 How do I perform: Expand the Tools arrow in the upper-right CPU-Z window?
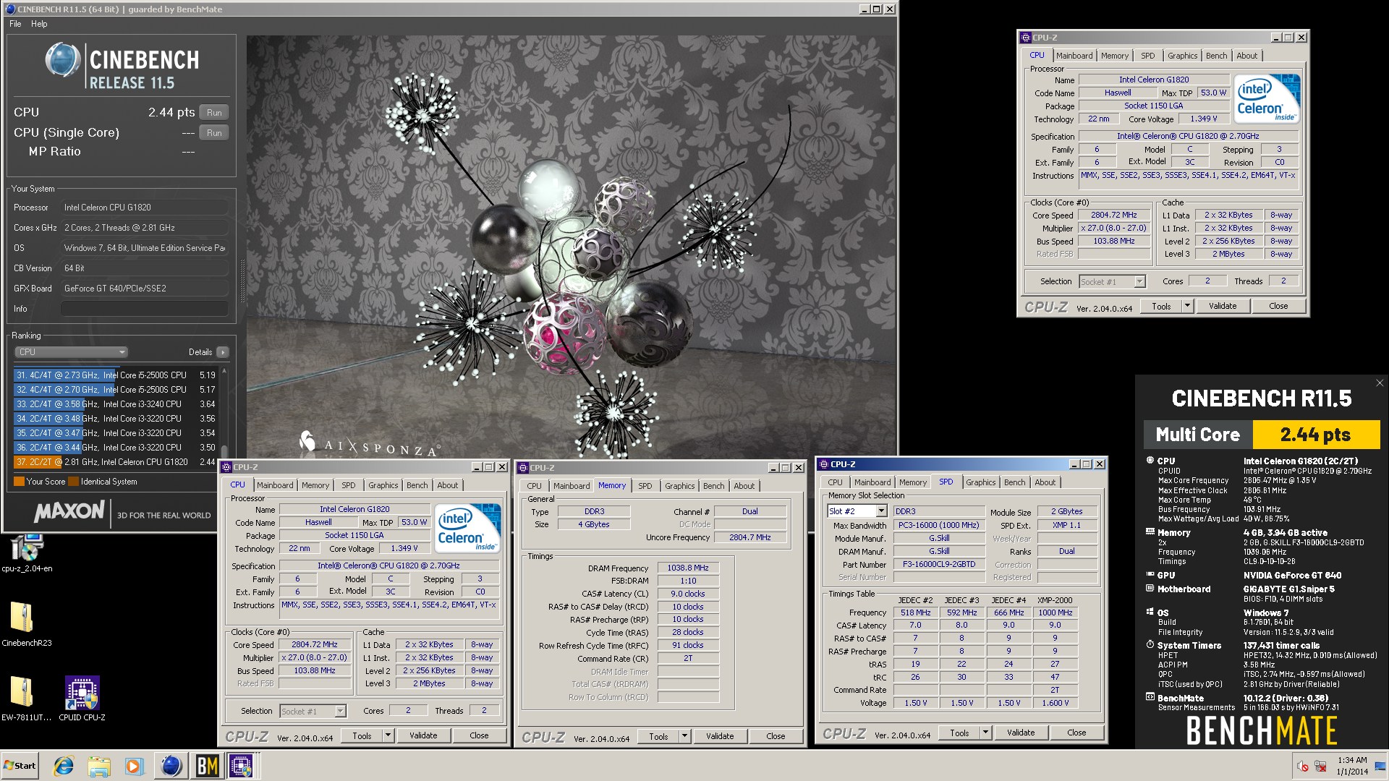click(x=1187, y=306)
